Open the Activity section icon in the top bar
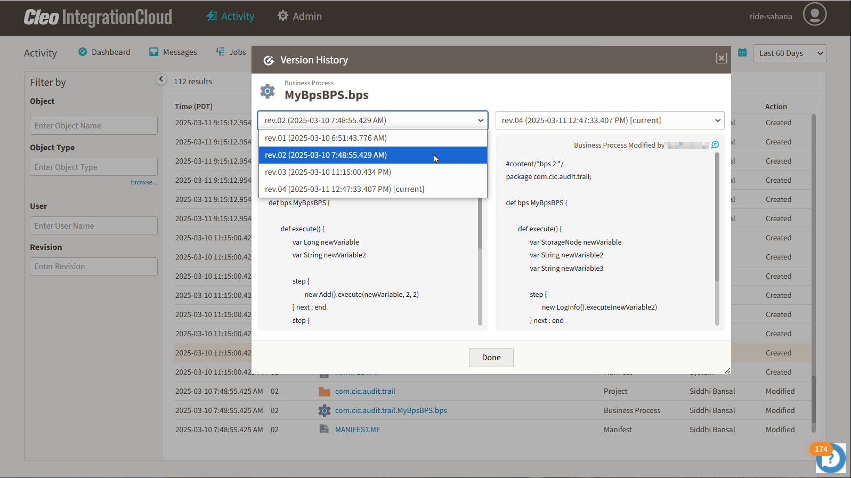The height and width of the screenshot is (478, 851). coord(212,16)
